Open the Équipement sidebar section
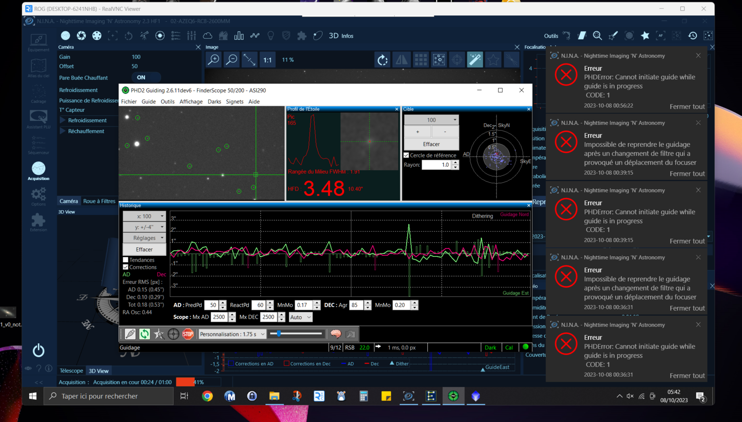This screenshot has height=422, width=742. [x=39, y=43]
